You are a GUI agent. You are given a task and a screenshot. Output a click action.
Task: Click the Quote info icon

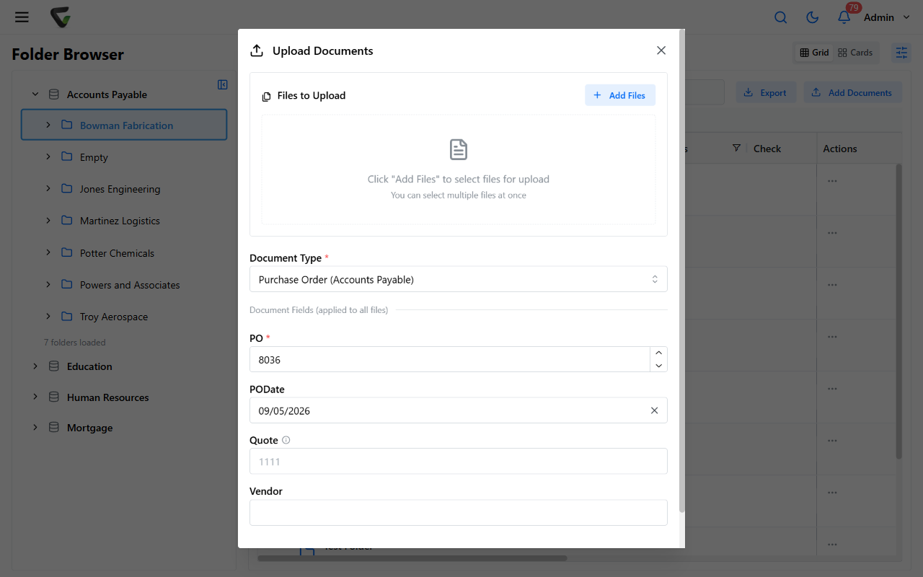[x=286, y=440]
